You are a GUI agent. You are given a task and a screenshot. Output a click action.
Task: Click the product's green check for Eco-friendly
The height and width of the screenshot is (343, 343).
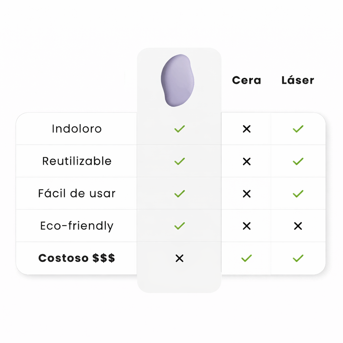pos(180,226)
